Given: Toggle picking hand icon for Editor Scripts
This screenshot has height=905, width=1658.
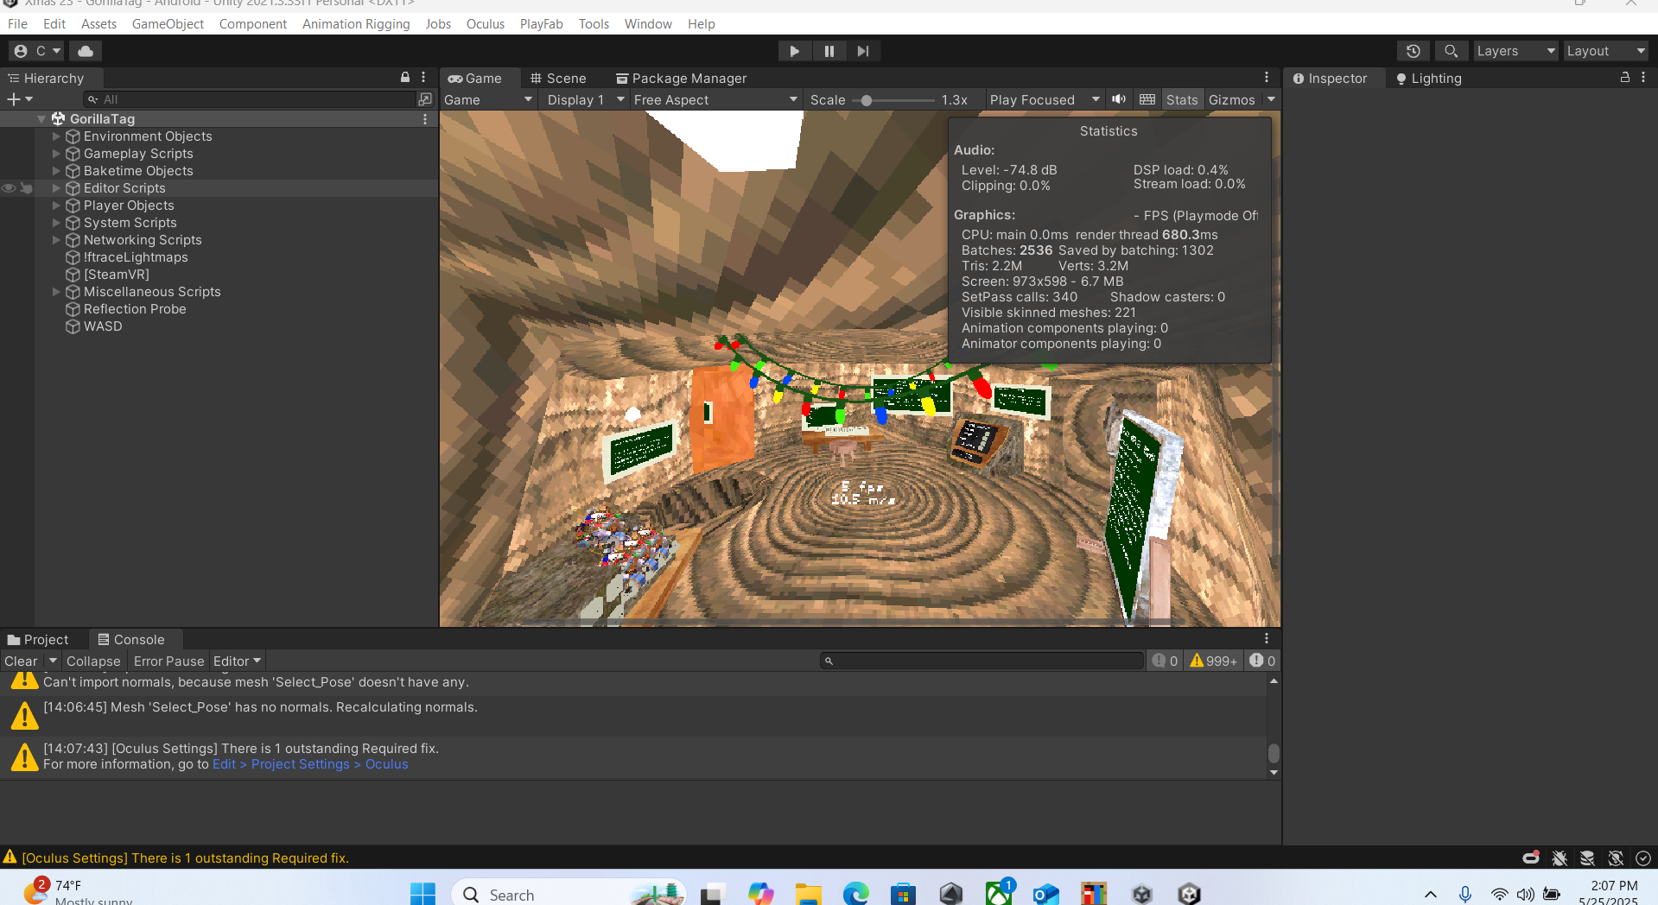Looking at the screenshot, I should coord(27,188).
